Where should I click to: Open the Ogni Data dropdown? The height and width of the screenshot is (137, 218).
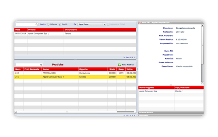(x=92, y=24)
